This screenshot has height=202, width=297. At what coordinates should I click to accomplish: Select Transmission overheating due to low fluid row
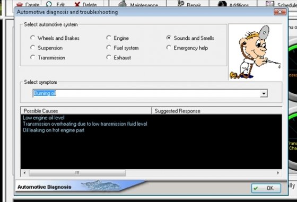coord(85,124)
